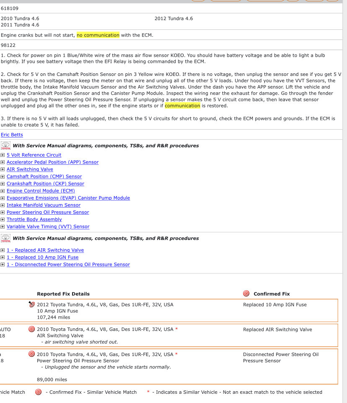Image resolution: width=347 pixels, height=403 pixels.
Task: Expand the plus box for 1 - Replaced AIR Switching Valve
Action: click(x=3, y=250)
